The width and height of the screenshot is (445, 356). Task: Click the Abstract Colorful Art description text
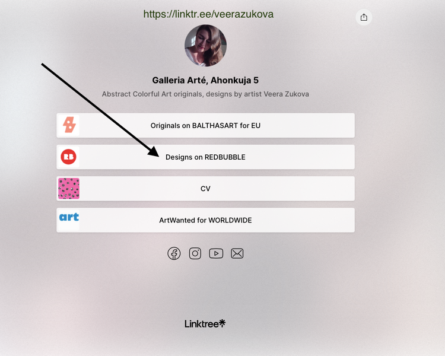tap(205, 94)
